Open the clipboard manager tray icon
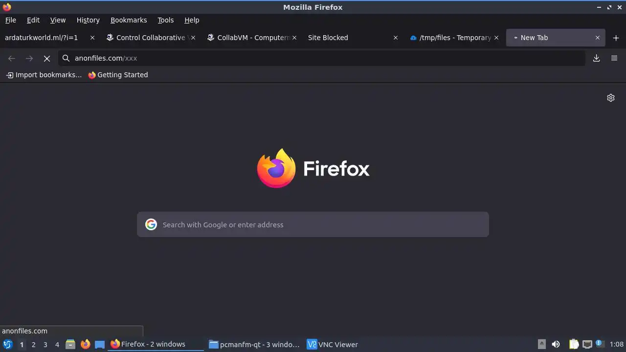626x352 pixels. coord(574,344)
